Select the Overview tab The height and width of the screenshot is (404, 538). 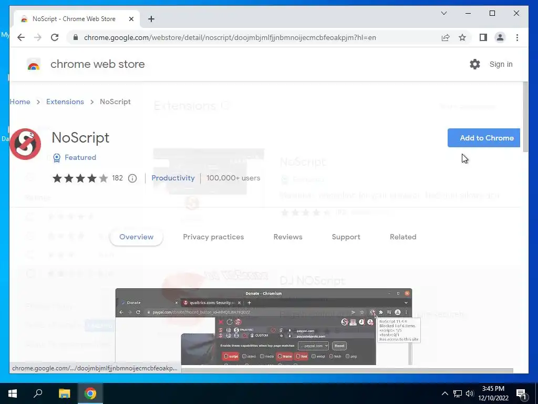click(136, 237)
